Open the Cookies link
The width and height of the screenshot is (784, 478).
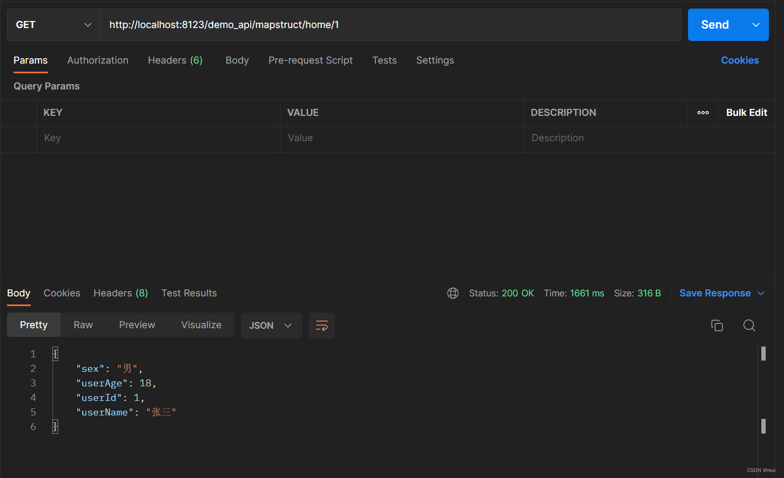coord(740,60)
